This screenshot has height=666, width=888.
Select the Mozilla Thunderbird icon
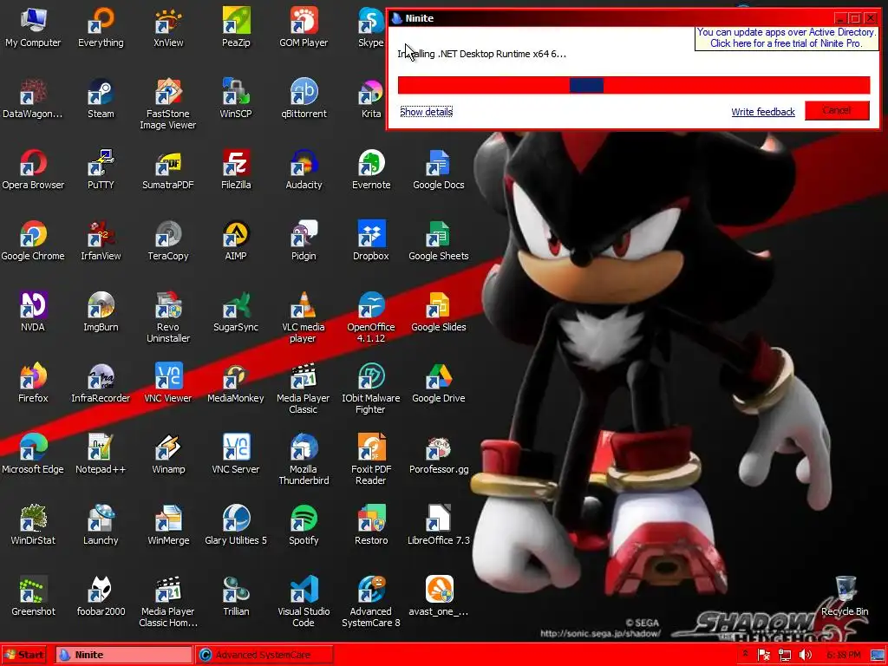point(304,460)
